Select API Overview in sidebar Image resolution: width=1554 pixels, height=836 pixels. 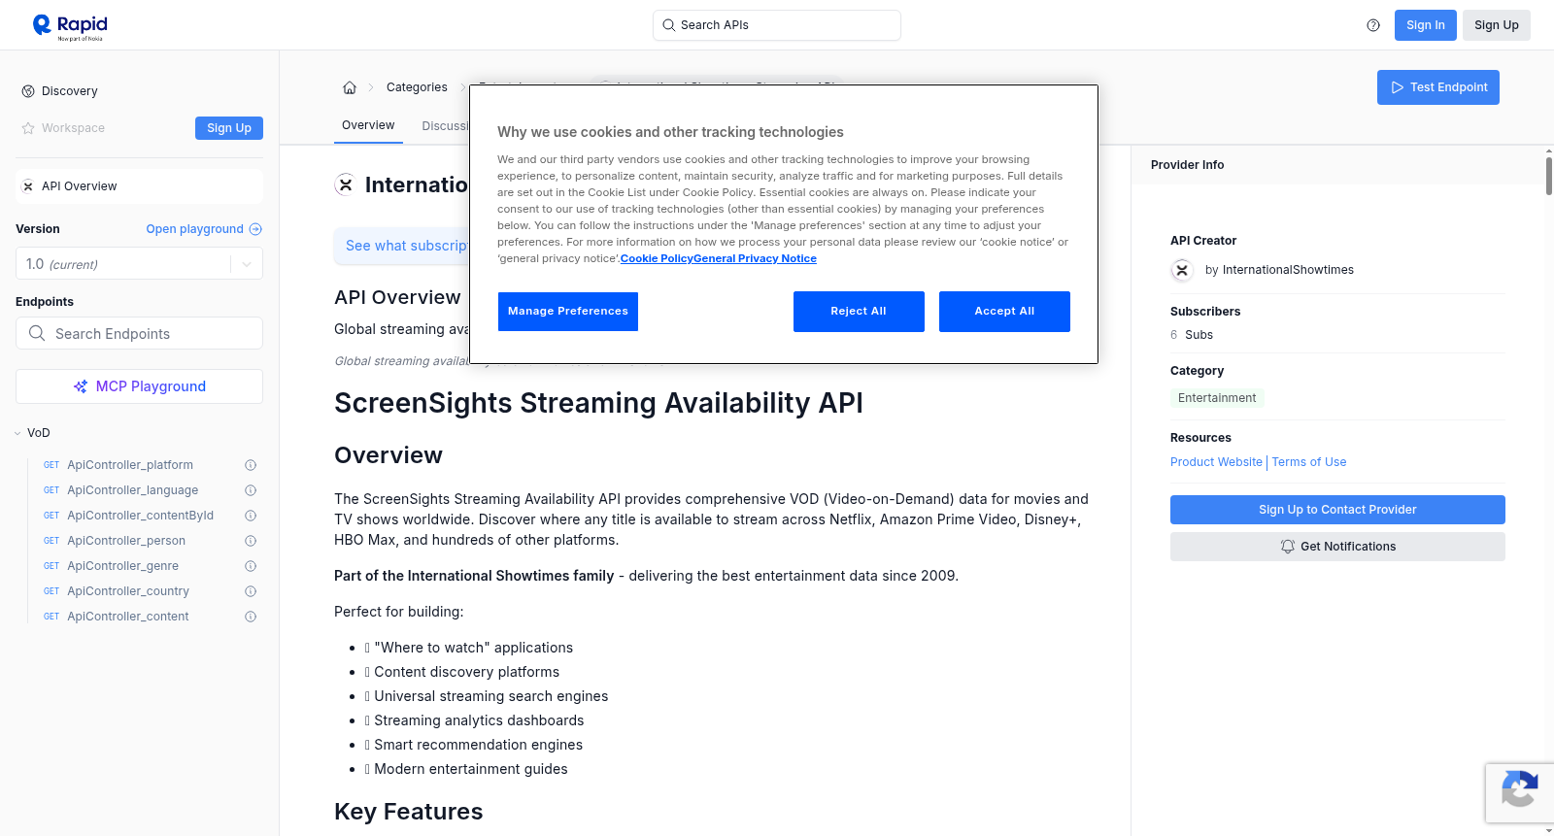(x=139, y=186)
